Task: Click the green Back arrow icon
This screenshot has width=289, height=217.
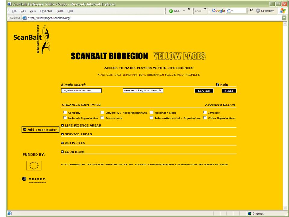Action: (x=171, y=11)
